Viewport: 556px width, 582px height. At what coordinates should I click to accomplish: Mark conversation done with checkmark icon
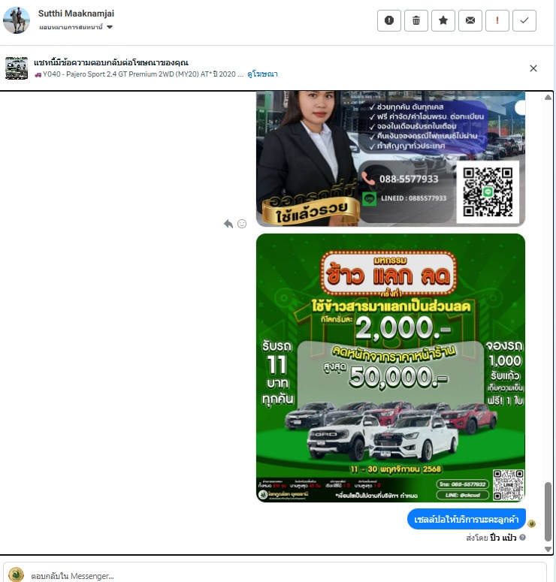coord(524,20)
